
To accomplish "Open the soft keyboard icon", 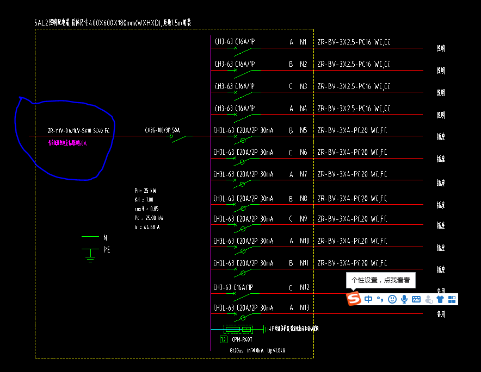I will click(416, 299).
